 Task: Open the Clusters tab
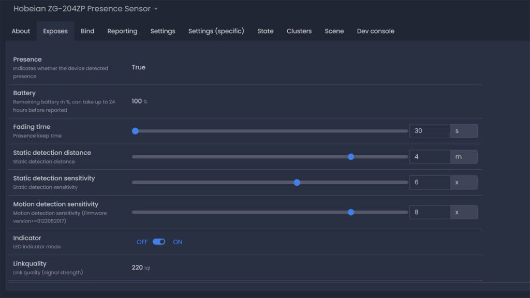coord(299,31)
